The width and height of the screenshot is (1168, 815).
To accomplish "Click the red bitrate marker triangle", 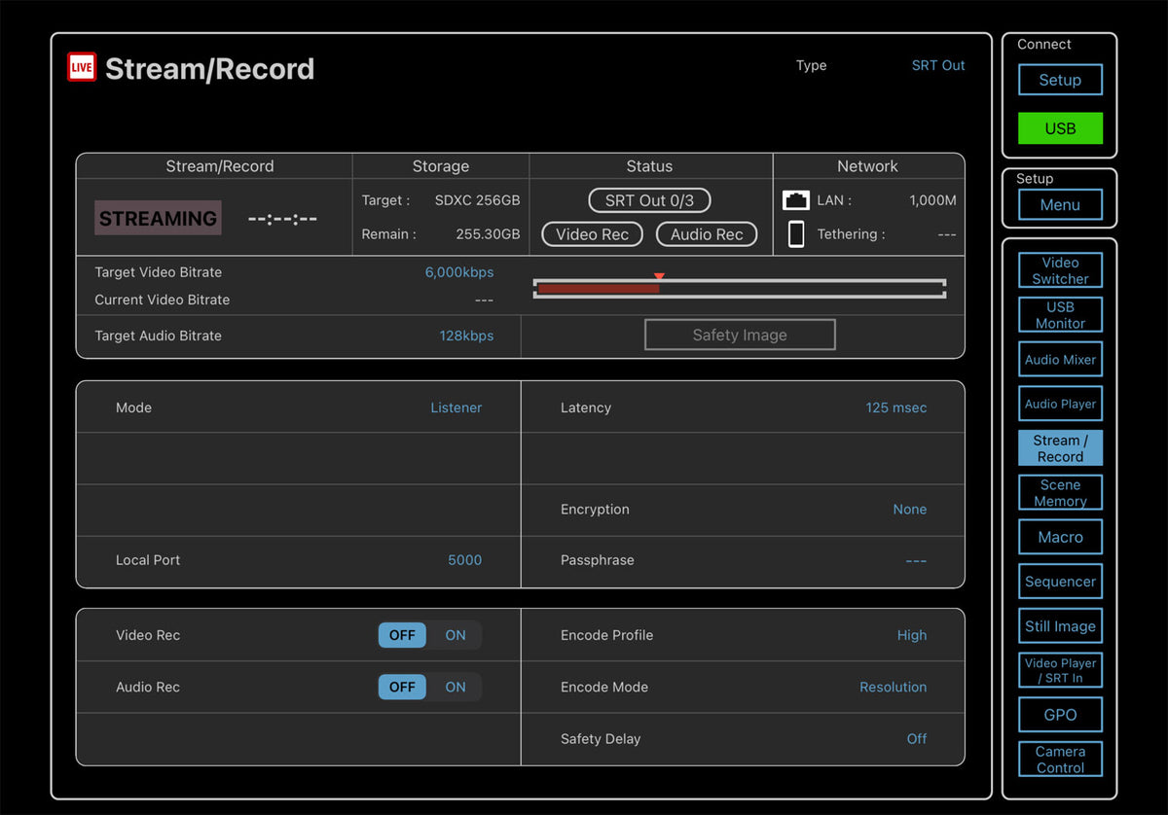I will pyautogui.click(x=659, y=277).
